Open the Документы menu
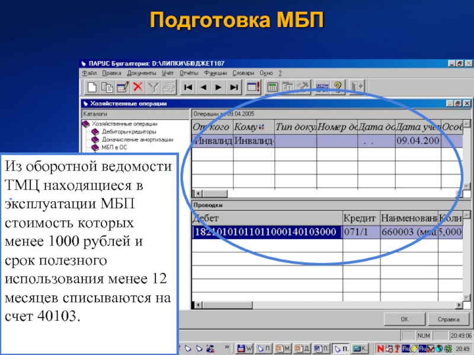The width and height of the screenshot is (474, 355). click(x=142, y=73)
